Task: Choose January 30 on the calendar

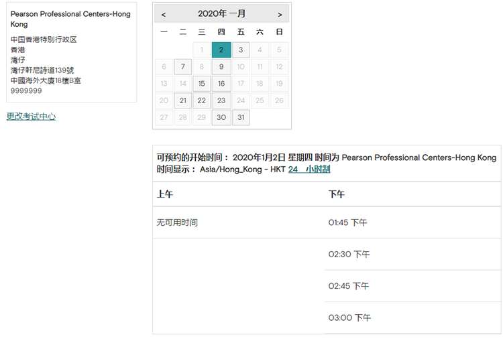Action: pyautogui.click(x=221, y=117)
